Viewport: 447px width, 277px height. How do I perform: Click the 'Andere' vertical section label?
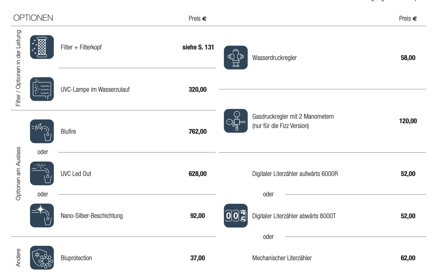(18, 258)
